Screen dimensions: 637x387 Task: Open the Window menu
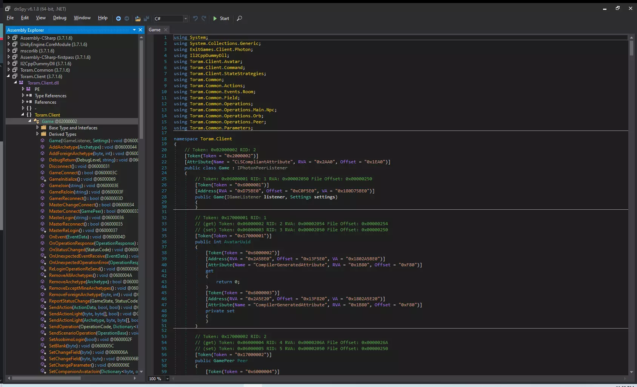(82, 18)
